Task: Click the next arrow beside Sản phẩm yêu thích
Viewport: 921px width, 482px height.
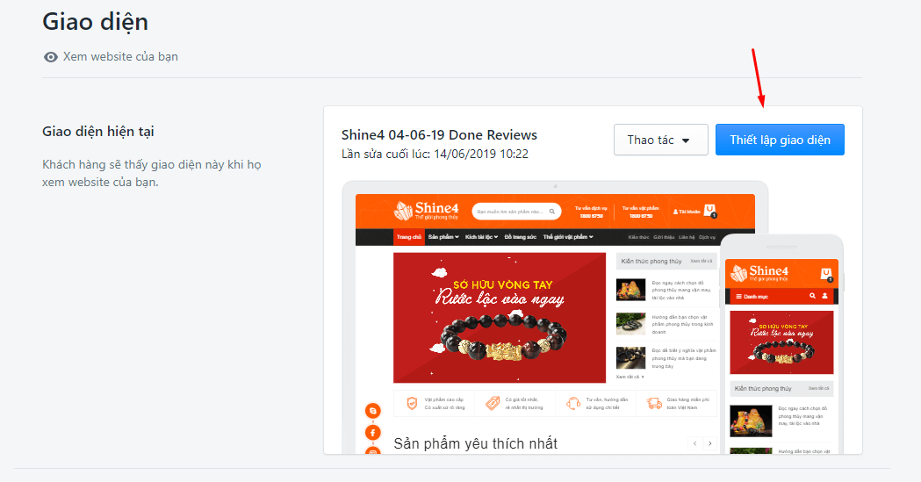Action: [710, 444]
